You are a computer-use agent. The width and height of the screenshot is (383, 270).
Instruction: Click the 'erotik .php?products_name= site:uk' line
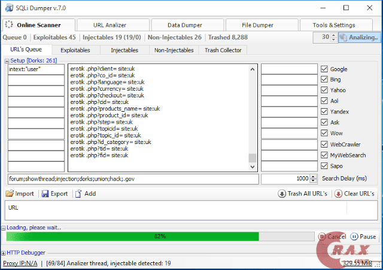(115, 109)
